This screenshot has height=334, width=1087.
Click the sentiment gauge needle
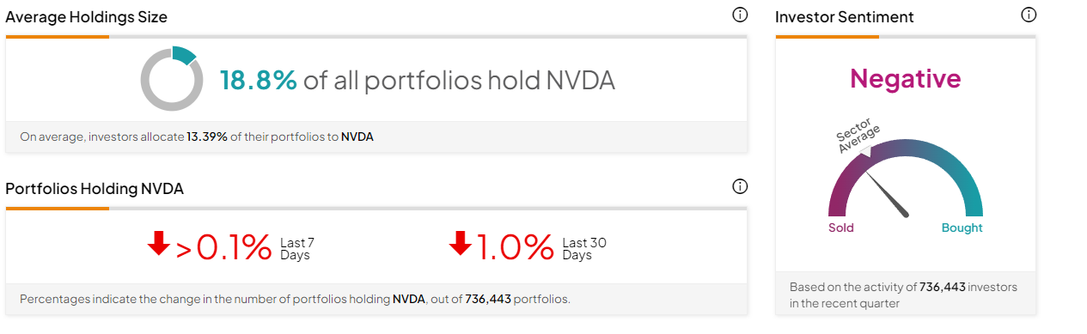pyautogui.click(x=888, y=194)
